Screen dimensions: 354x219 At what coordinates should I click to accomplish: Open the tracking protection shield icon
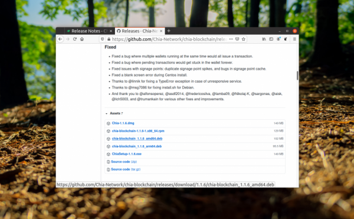coord(103,39)
